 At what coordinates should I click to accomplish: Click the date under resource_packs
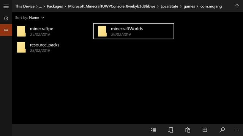[40, 50]
